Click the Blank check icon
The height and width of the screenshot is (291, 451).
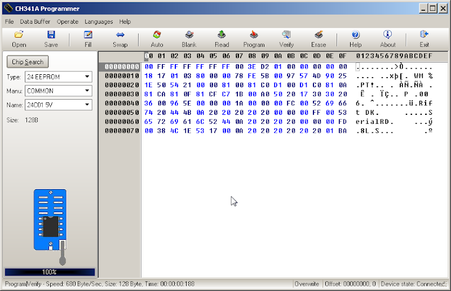pyautogui.click(x=189, y=39)
